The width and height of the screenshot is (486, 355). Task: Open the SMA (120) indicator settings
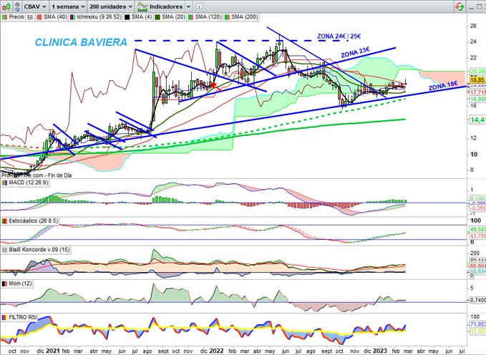(205, 17)
